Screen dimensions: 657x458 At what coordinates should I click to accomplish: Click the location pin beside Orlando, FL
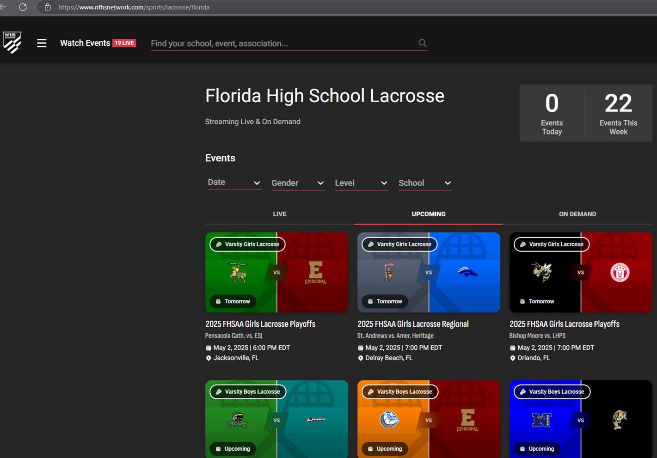pos(512,358)
